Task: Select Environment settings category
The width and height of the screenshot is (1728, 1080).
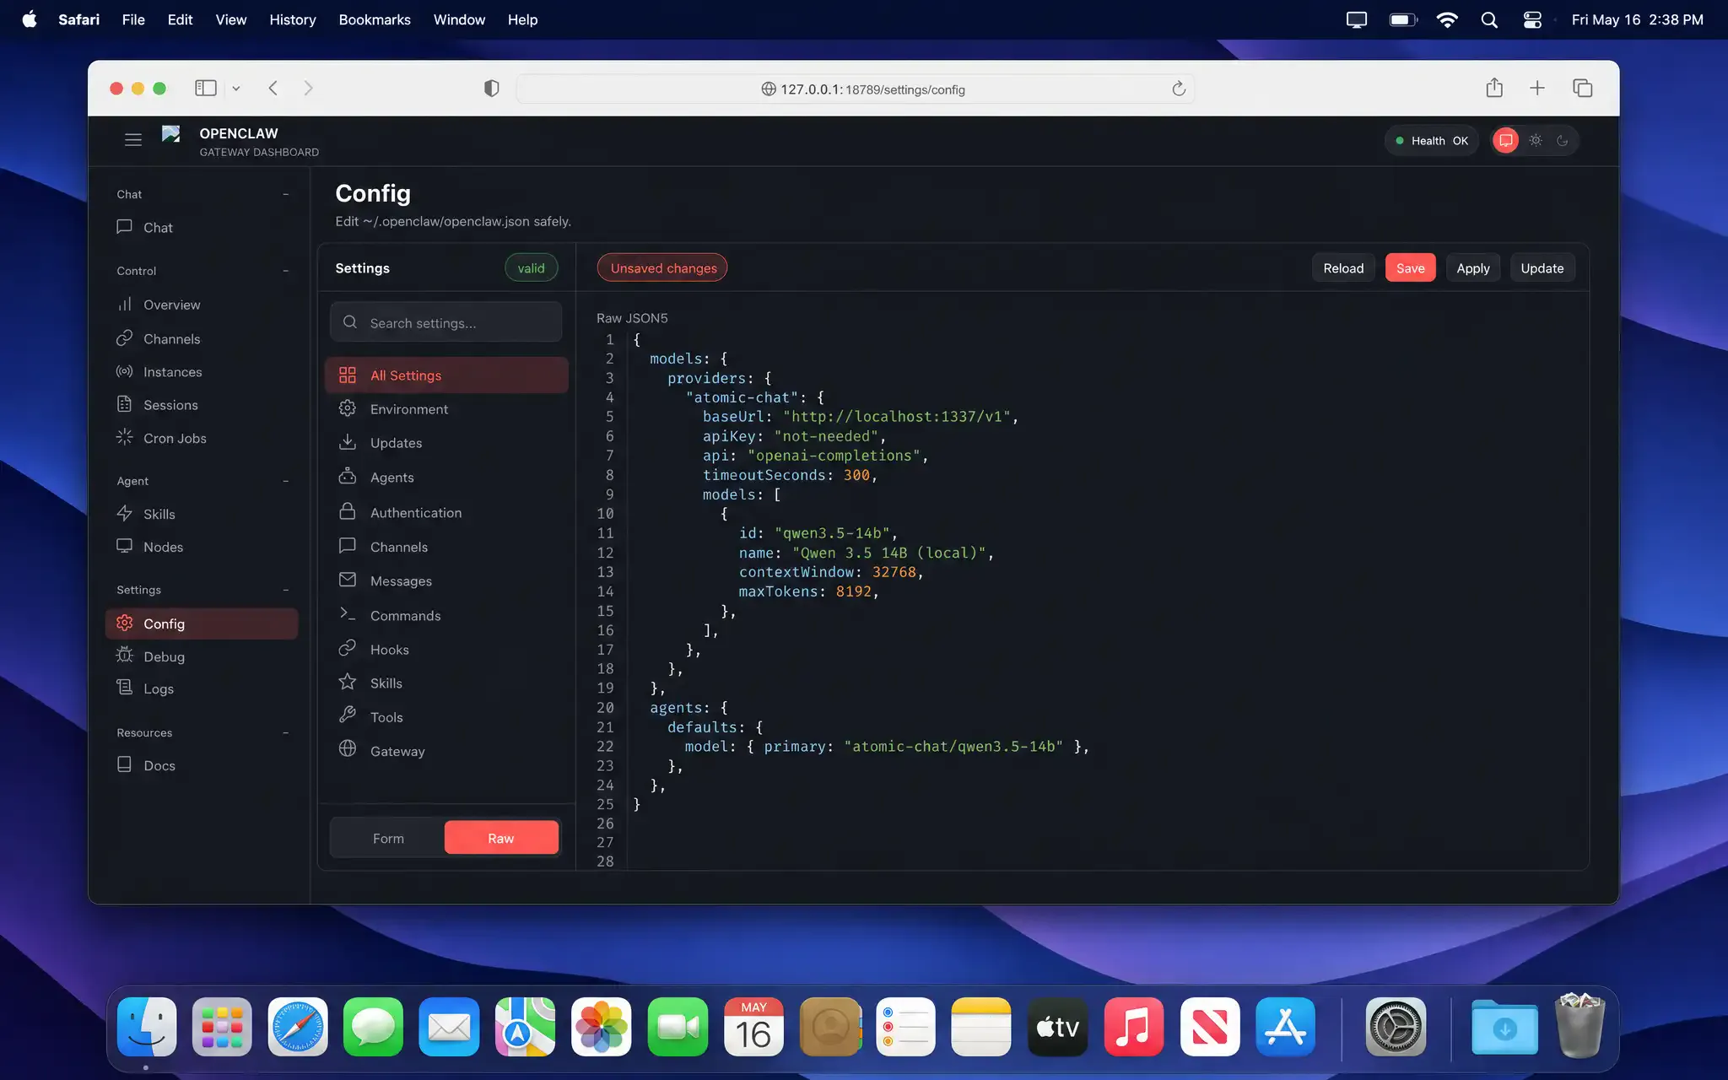Action: [x=446, y=409]
